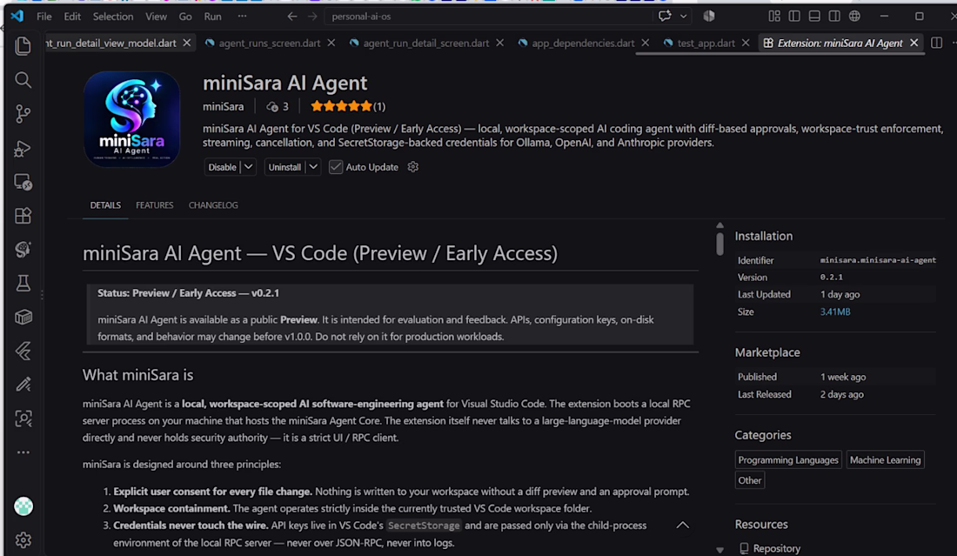Open the Selection menu
The width and height of the screenshot is (957, 556).
[x=113, y=17]
